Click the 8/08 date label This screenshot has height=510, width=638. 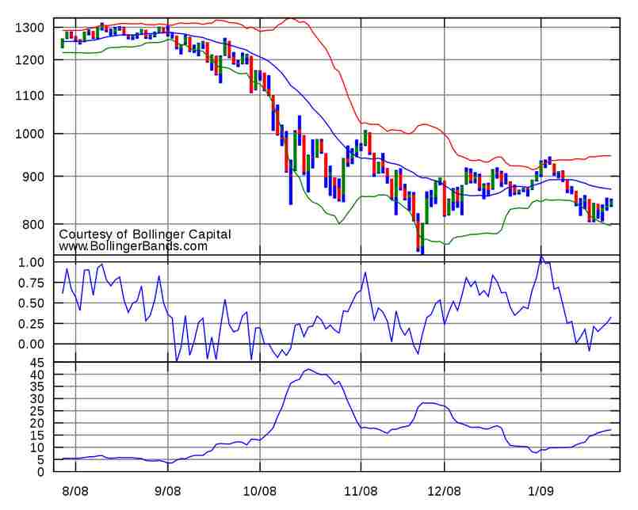[75, 491]
